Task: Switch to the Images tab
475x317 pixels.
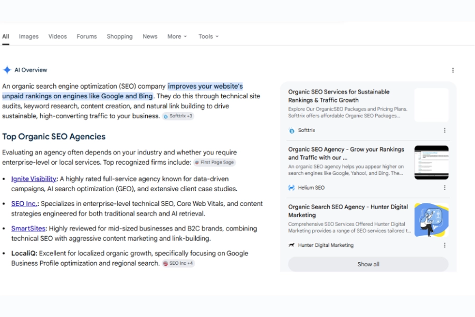Action: (29, 36)
